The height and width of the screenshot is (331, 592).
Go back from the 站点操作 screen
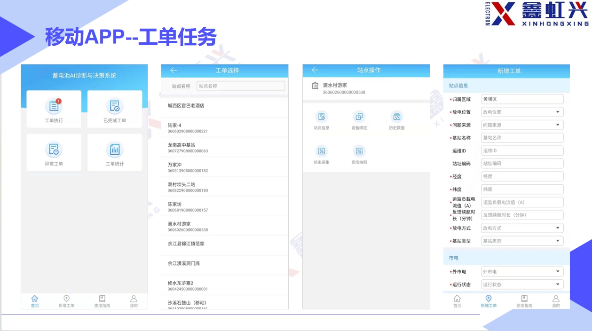click(315, 70)
